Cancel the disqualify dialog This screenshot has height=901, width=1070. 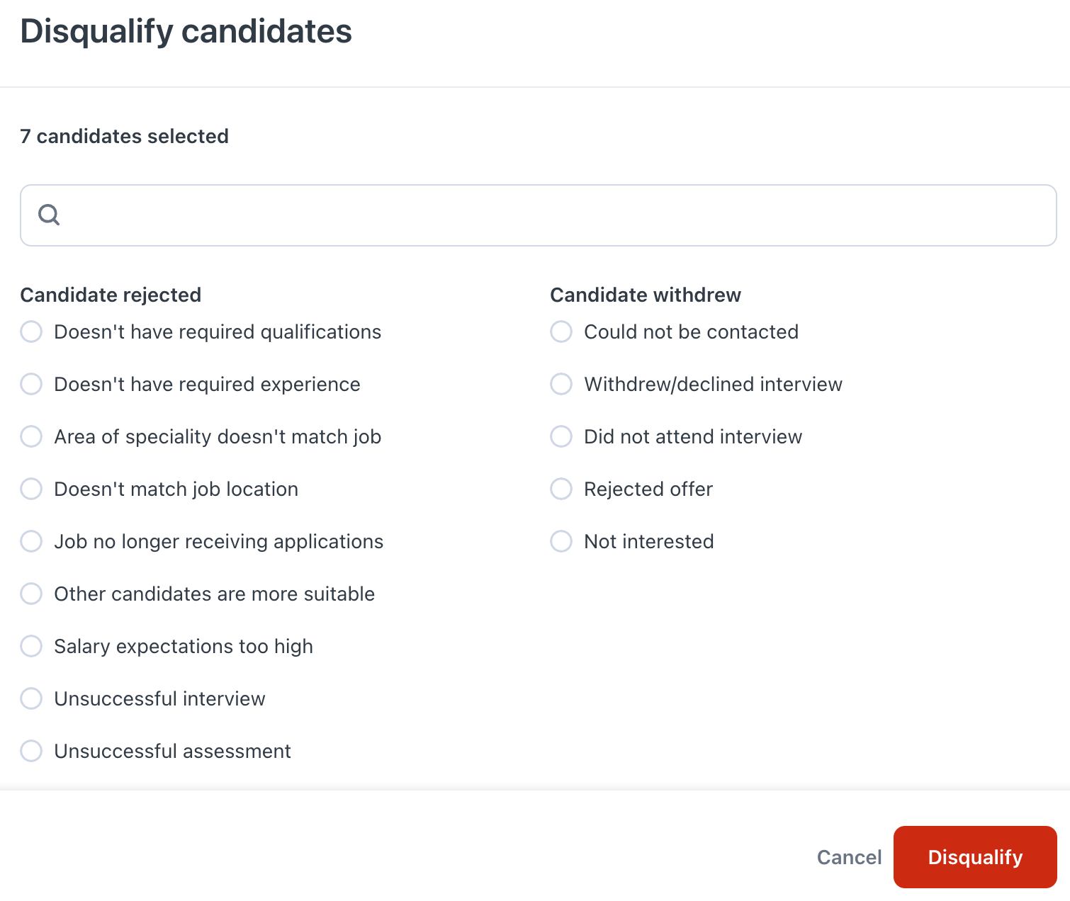pos(849,857)
